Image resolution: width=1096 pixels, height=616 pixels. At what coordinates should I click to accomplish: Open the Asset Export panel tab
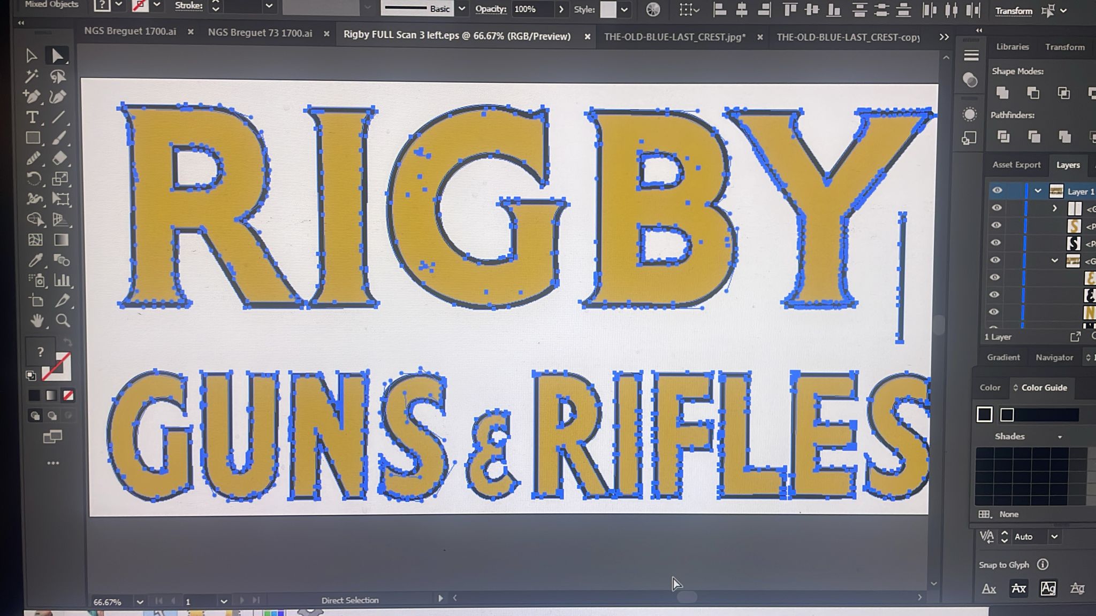click(1016, 165)
